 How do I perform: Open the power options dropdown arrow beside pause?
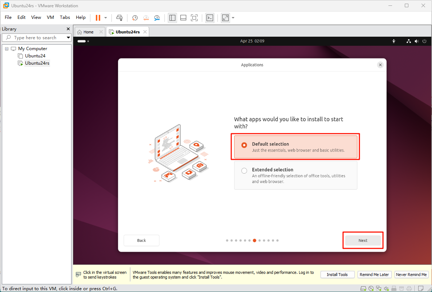[x=106, y=18]
